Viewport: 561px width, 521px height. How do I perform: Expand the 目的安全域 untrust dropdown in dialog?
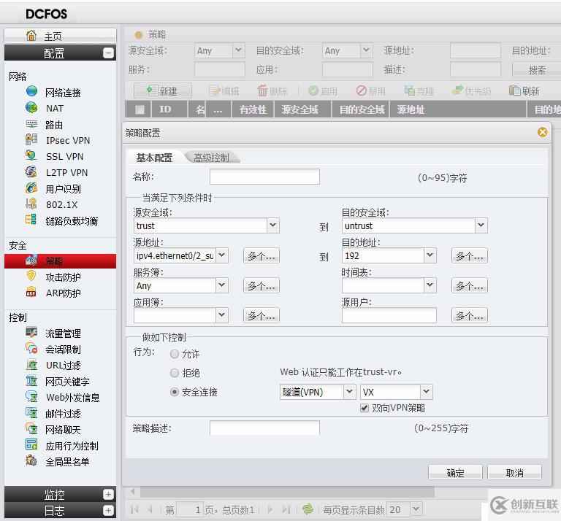481,225
